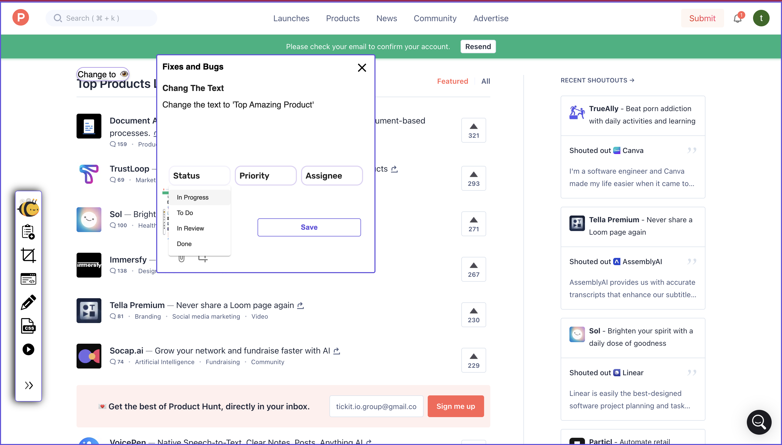The width and height of the screenshot is (782, 445).
Task: Upvote Document product with 321 votes
Action: (473, 130)
